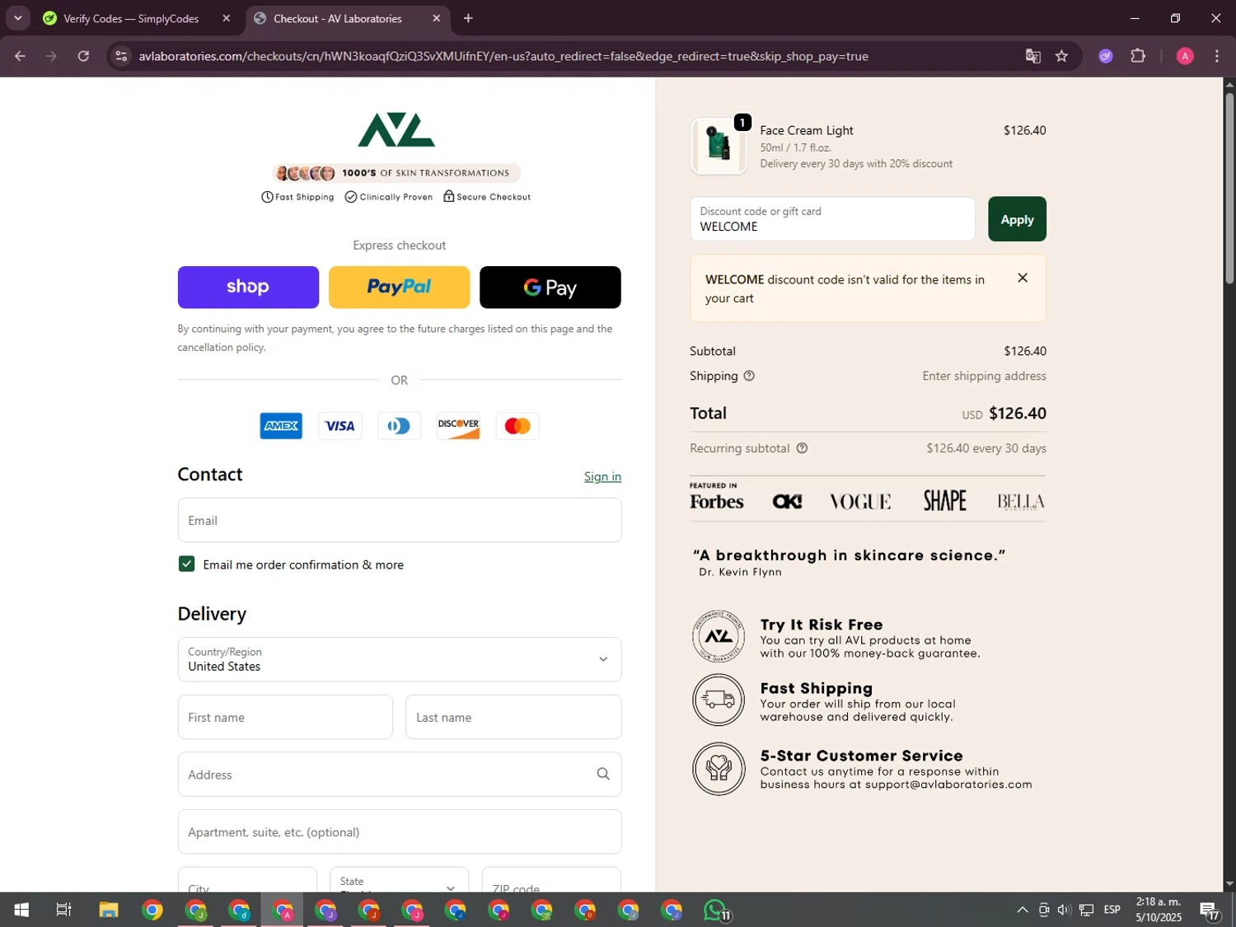Open Chrome three-dot menu
This screenshot has width=1236, height=927.
pyautogui.click(x=1217, y=56)
